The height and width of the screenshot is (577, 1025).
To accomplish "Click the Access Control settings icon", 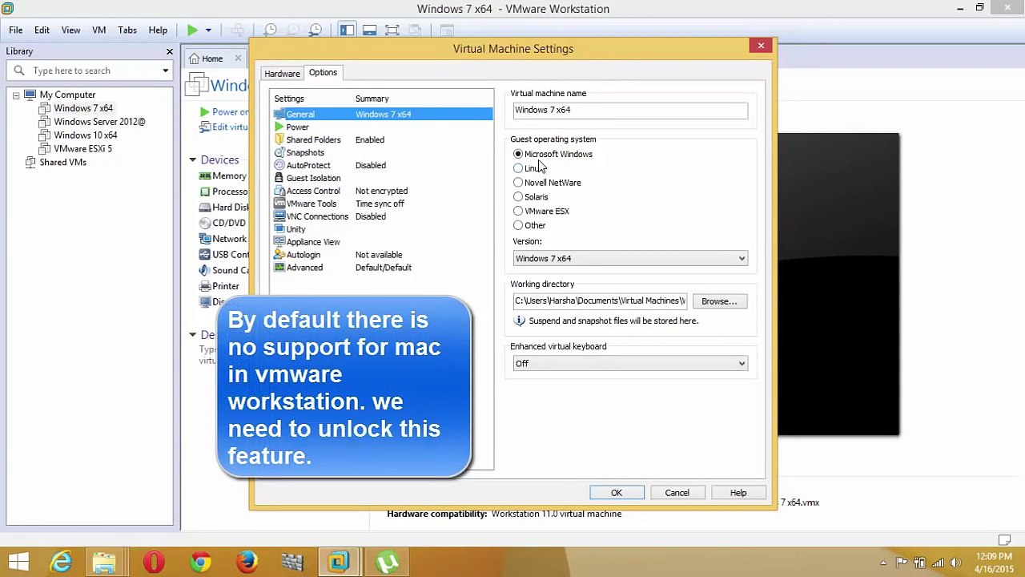I will pyautogui.click(x=279, y=192).
